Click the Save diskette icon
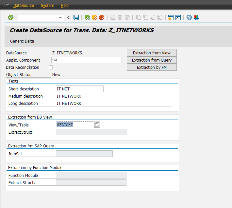Image resolution: width=232 pixels, height=208 pixels. 76,17
